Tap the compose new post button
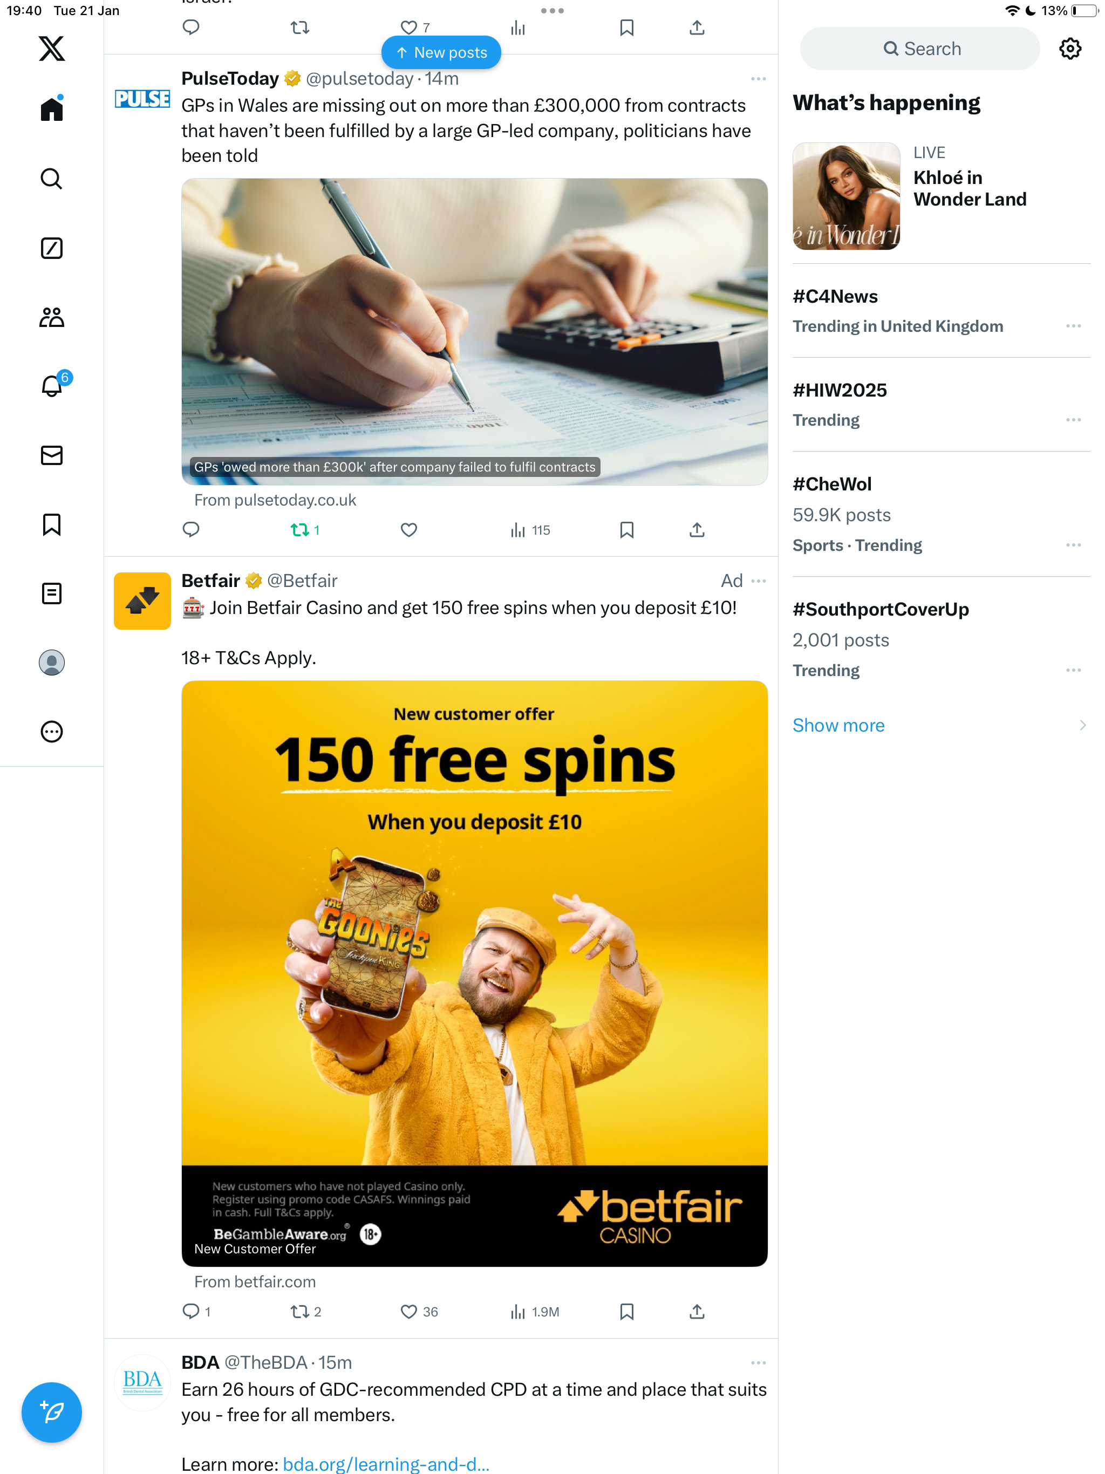 point(51,1412)
